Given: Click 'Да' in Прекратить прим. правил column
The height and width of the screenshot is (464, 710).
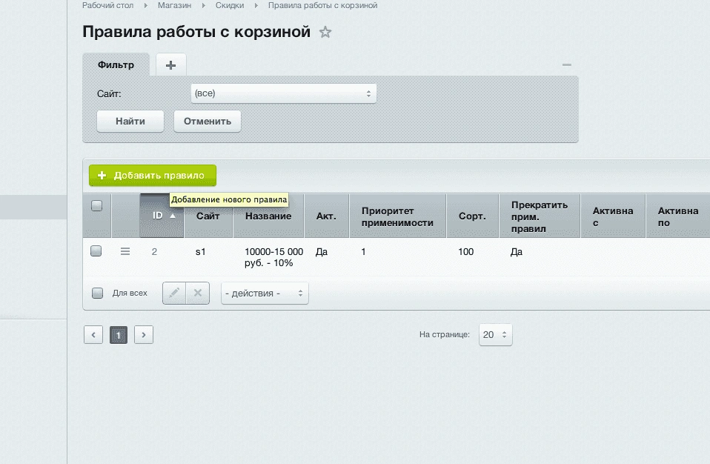Looking at the screenshot, I should point(517,252).
